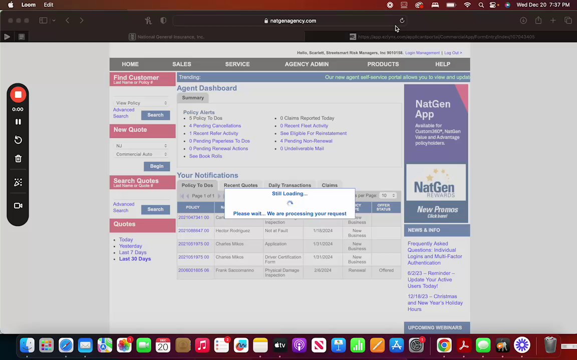Screen dimensions: 577x360
Task: Stop the Loom recording with the red button
Action: coord(18,95)
